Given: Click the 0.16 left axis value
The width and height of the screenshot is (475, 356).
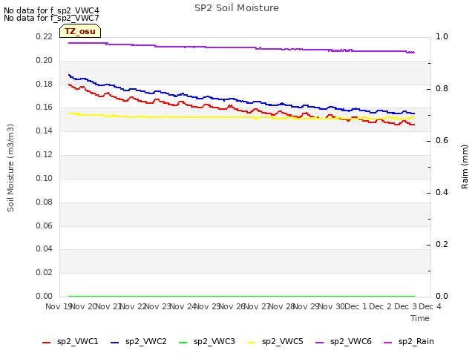Looking at the screenshot, I should point(45,107).
